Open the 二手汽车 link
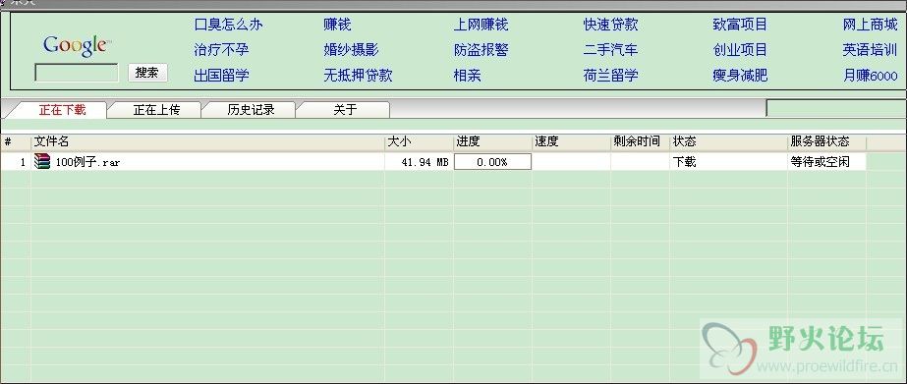This screenshot has width=907, height=384. tap(610, 50)
